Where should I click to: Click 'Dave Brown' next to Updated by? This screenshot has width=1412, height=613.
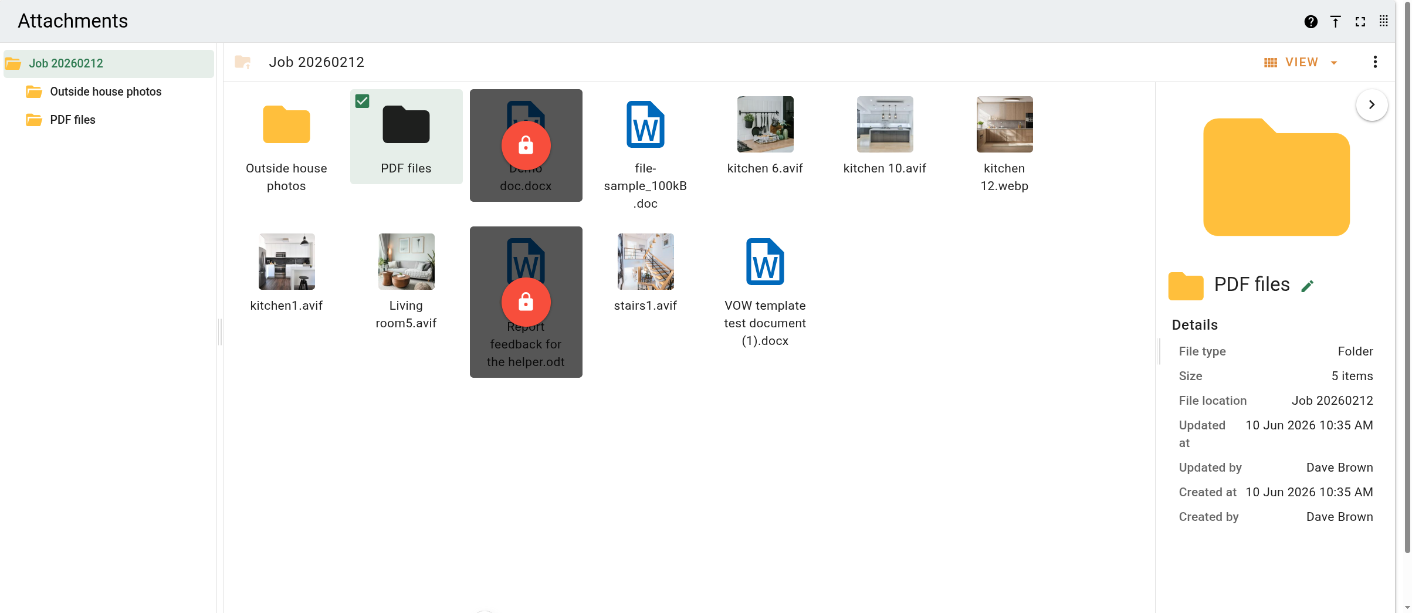pyautogui.click(x=1339, y=468)
